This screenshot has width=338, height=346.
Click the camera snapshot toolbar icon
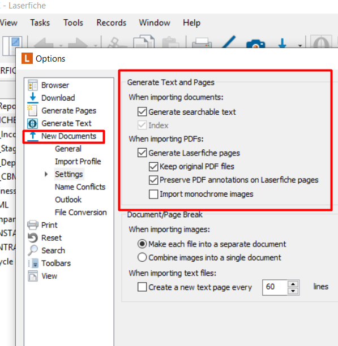tap(255, 44)
